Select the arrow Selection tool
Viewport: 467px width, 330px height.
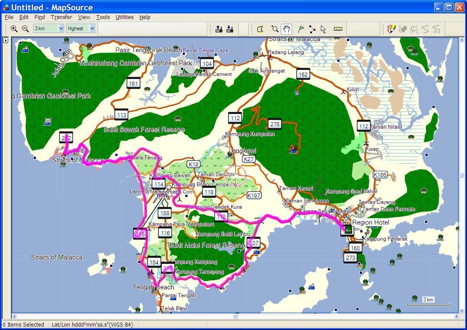point(323,29)
